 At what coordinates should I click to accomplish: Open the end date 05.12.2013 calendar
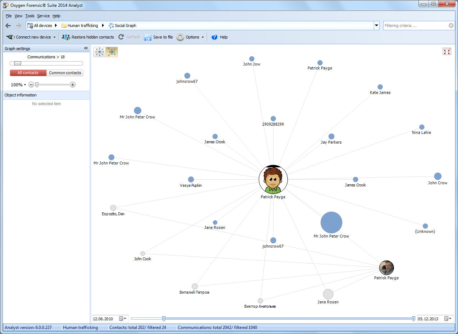448,319
